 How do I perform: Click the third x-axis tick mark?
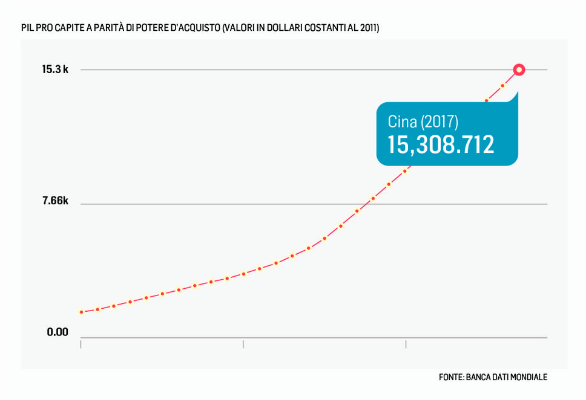(406, 344)
